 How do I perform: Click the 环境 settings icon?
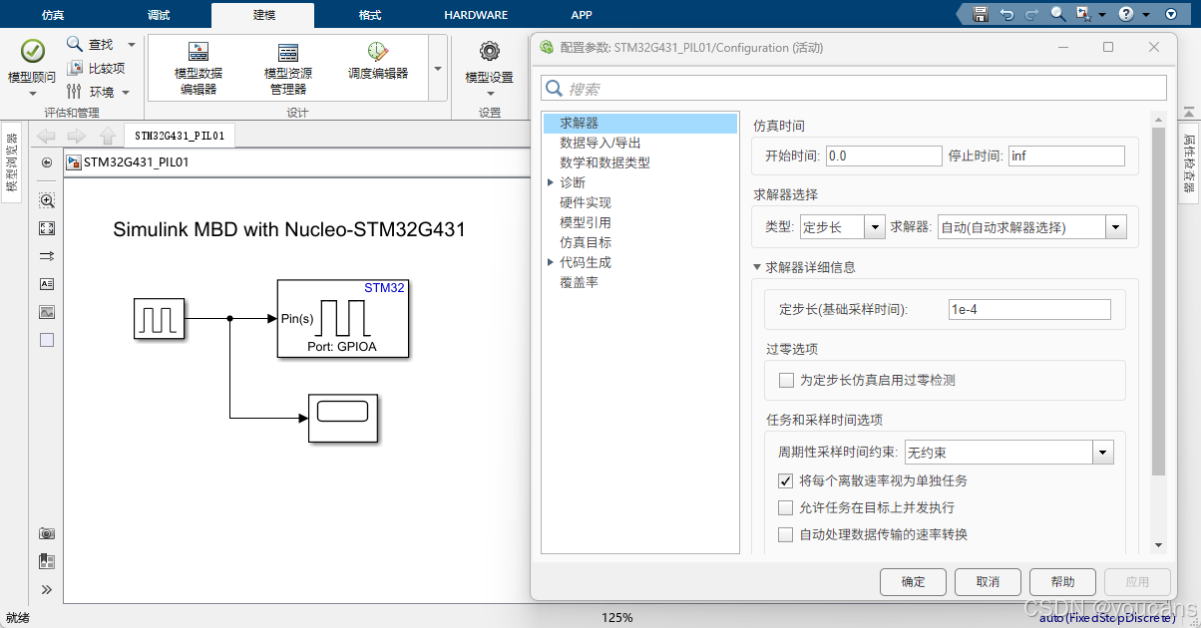75,92
